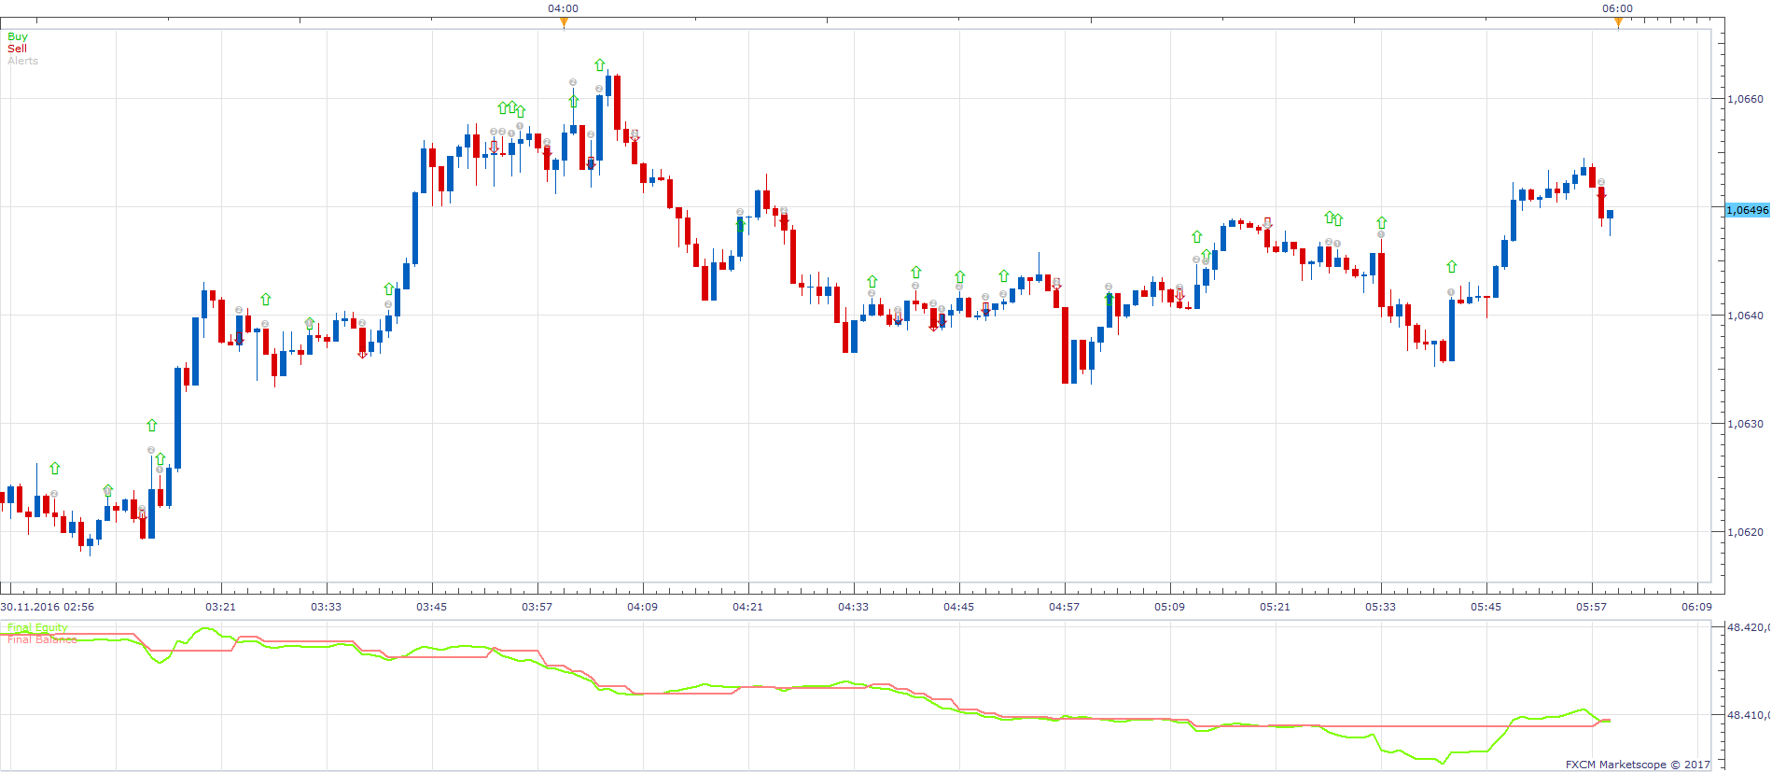Click the green buy arrow above the highest candle
Image resolution: width=1772 pixels, height=772 pixels.
pyautogui.click(x=600, y=65)
